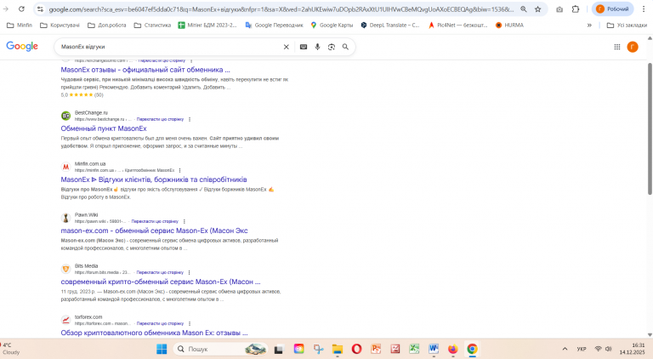The image size is (653, 359).
Task: Translate the Bits Media result page
Action: point(160,272)
